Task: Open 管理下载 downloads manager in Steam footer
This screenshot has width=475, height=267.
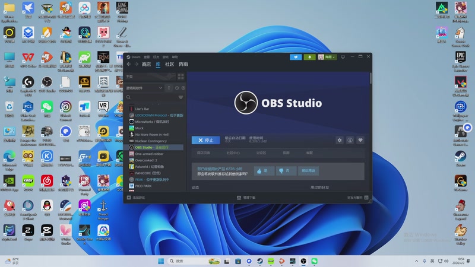Action: [x=246, y=198]
